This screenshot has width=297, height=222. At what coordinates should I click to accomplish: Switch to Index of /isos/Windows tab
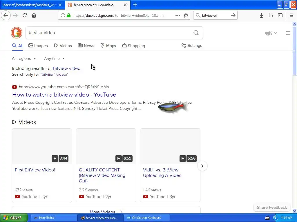click(x=29, y=5)
